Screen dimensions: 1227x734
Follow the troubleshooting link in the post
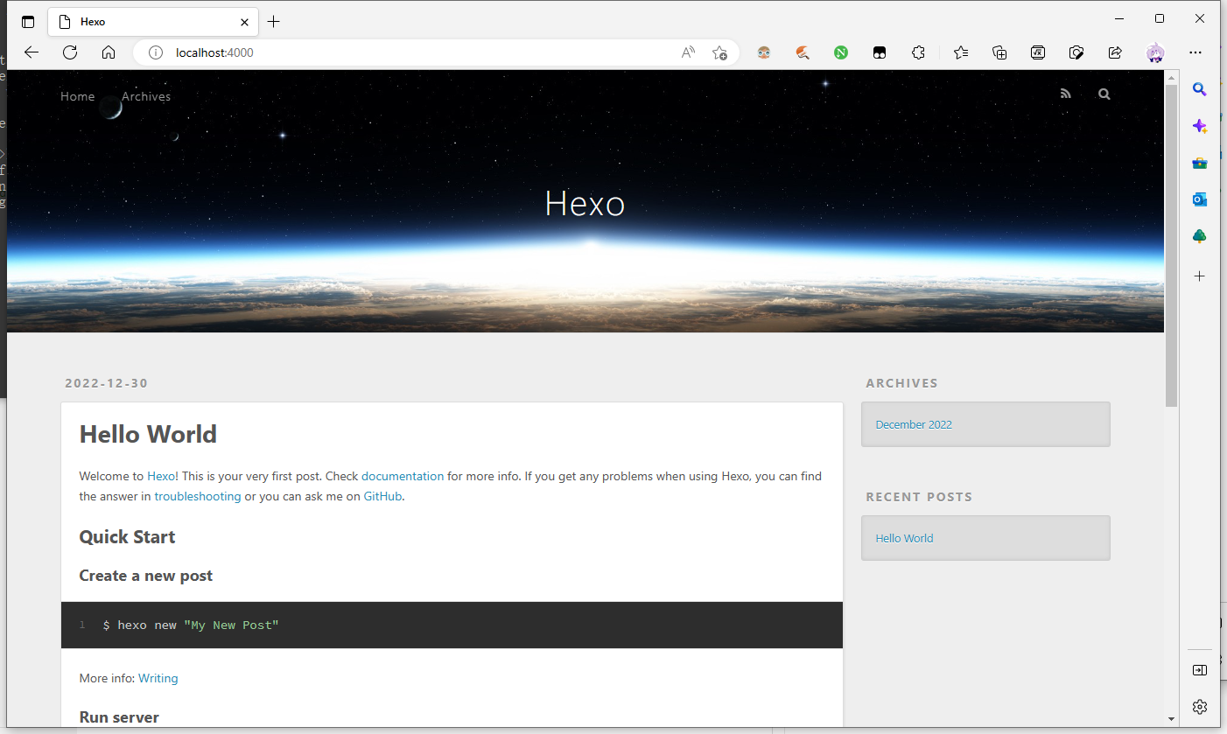(x=197, y=496)
